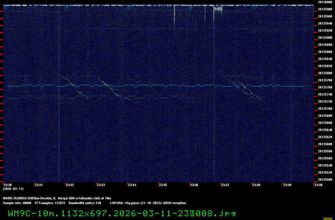This screenshot has height=220, width=335.
Task: Select the 28125580 frequency label
Action: coord(325,151)
